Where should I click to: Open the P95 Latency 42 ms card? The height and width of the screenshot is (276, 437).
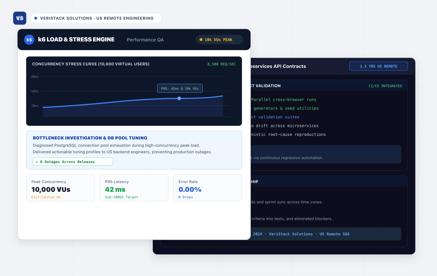pyautogui.click(x=134, y=188)
